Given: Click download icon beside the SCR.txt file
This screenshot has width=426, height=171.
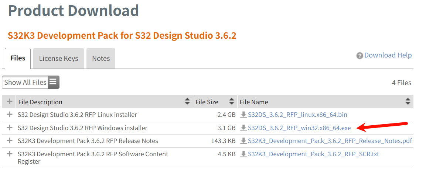Looking at the screenshot, I should (x=244, y=154).
